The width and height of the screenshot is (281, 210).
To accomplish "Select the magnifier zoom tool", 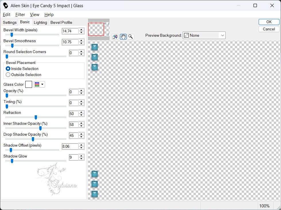I will 131,37.
